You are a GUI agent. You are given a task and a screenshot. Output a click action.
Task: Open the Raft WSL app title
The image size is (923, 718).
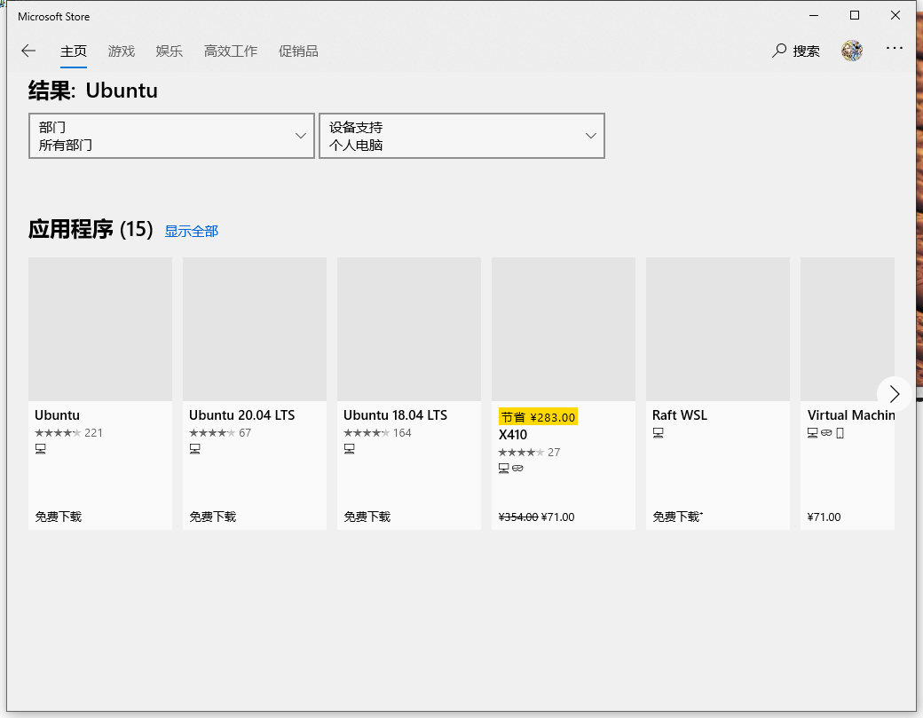pos(680,414)
